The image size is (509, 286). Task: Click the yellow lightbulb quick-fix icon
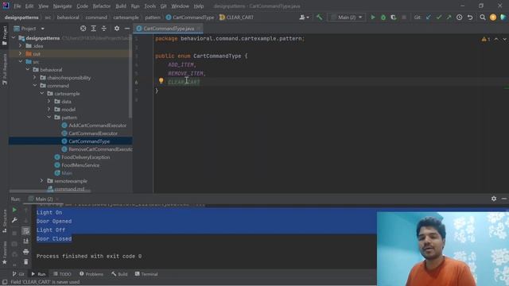click(x=161, y=81)
